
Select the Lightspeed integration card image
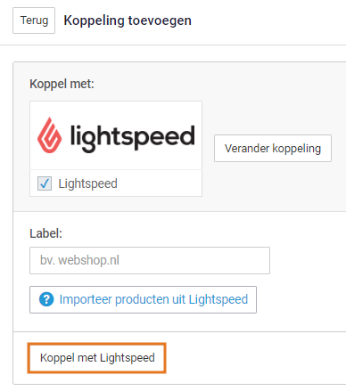pos(116,135)
